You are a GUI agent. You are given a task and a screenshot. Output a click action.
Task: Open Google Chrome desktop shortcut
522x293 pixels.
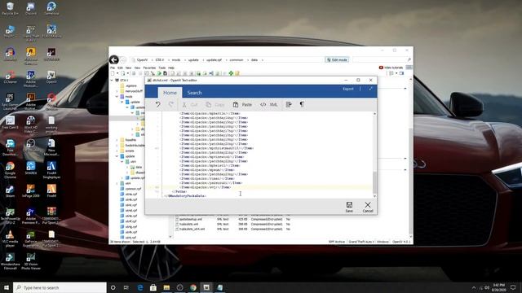10,170
